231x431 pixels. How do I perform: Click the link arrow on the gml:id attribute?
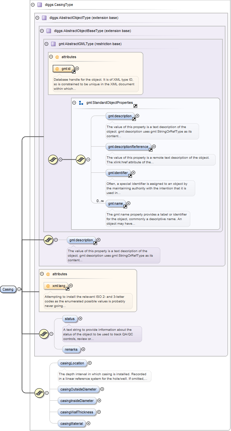click(74, 72)
